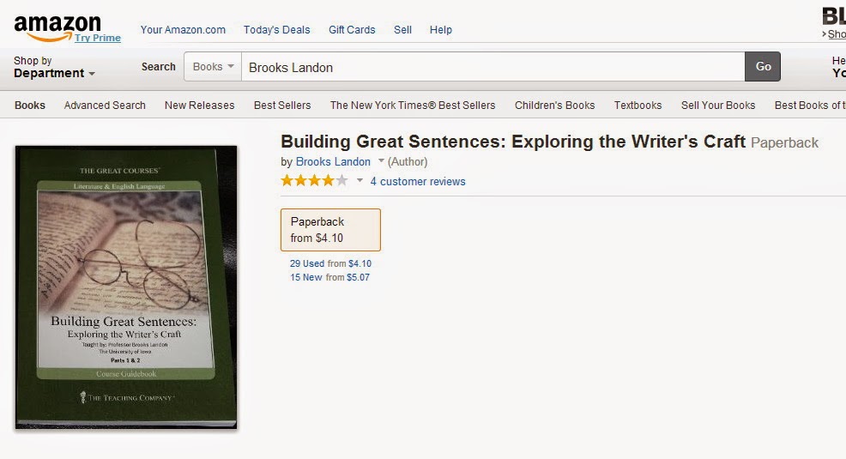Click the four-star rating icons
The height and width of the screenshot is (459, 846).
click(314, 181)
